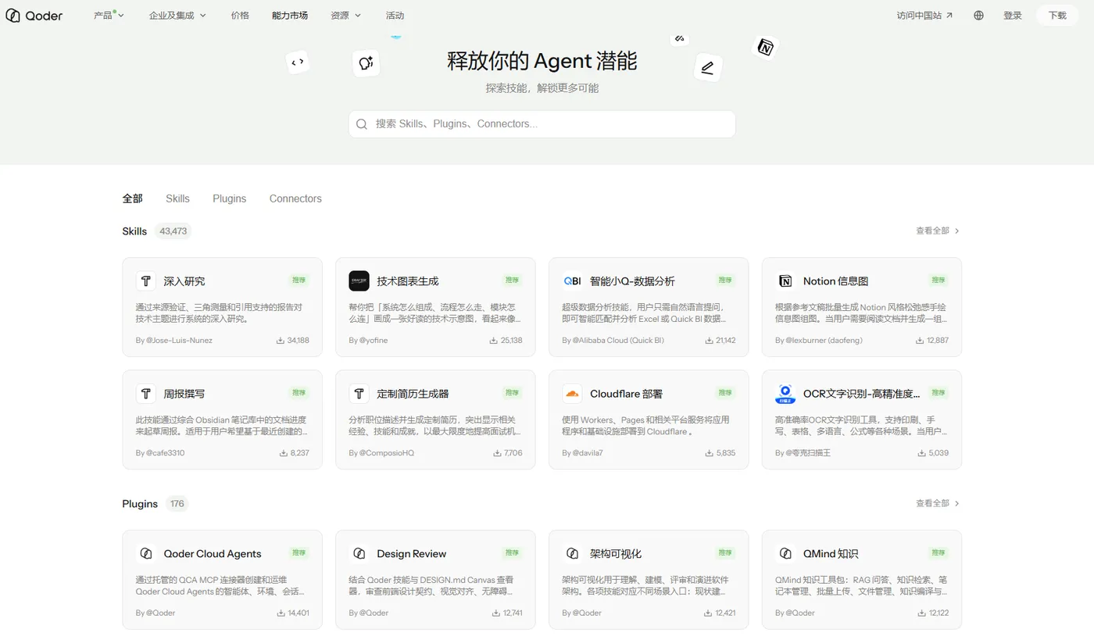
Task: Open the language globe icon
Action: point(978,16)
